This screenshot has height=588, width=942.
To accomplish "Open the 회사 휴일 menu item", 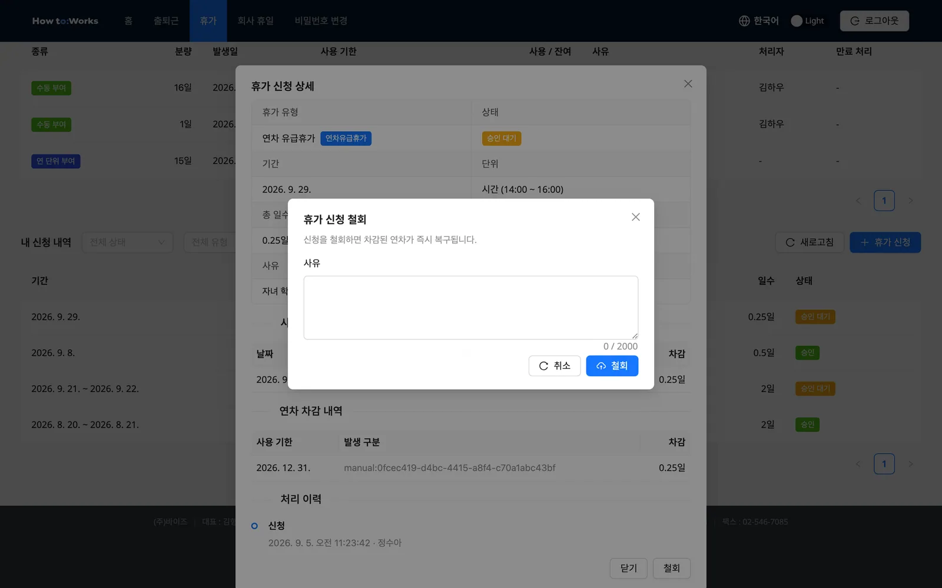I will (x=256, y=21).
